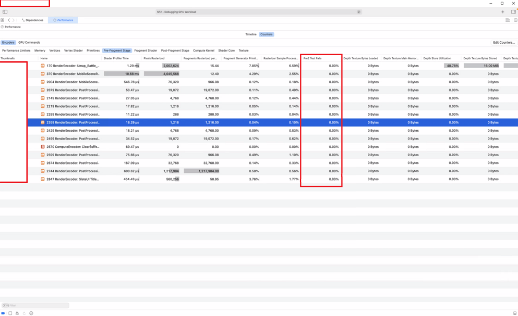Image resolution: width=518 pixels, height=316 pixels.
Task: Sort by PreZ Test Fails column header
Action: [312, 58]
